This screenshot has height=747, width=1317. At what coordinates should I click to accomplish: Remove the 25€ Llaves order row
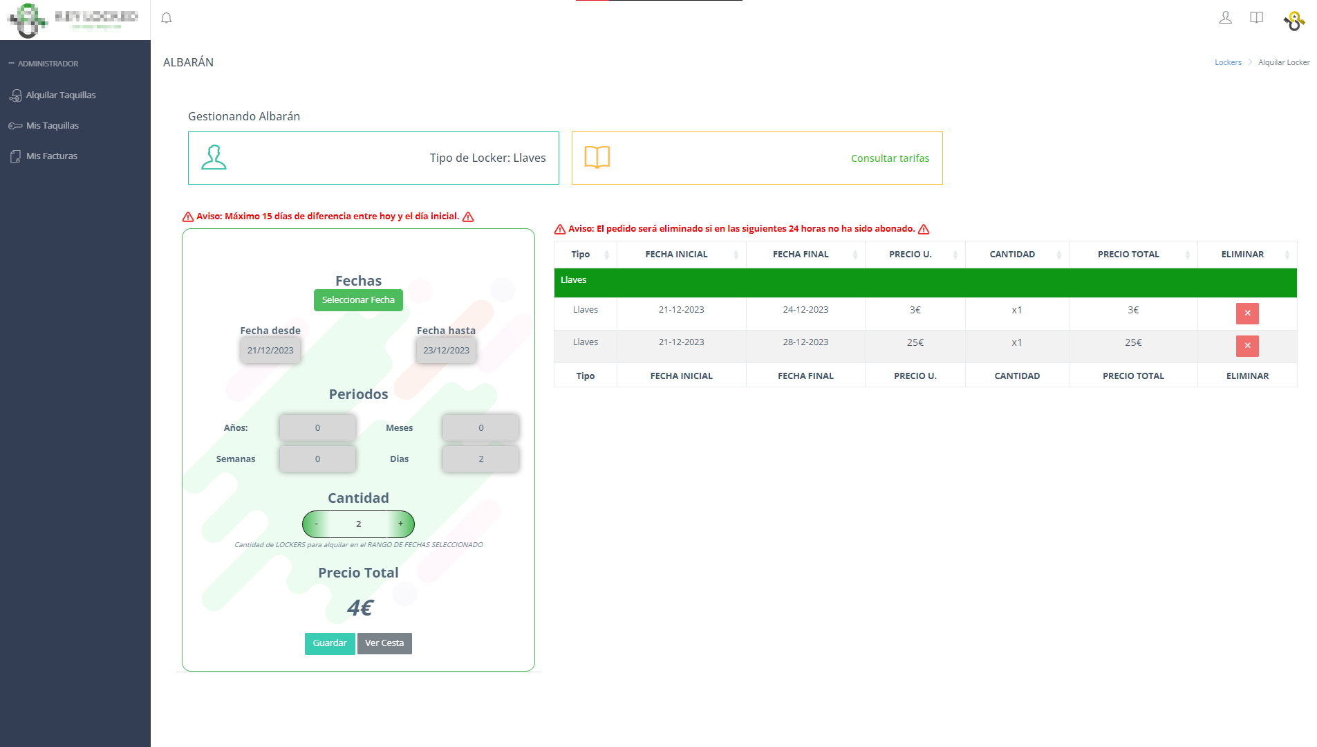click(x=1247, y=346)
